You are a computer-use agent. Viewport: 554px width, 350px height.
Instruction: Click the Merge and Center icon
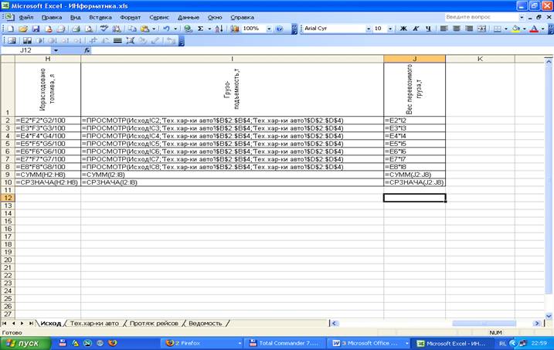481,29
